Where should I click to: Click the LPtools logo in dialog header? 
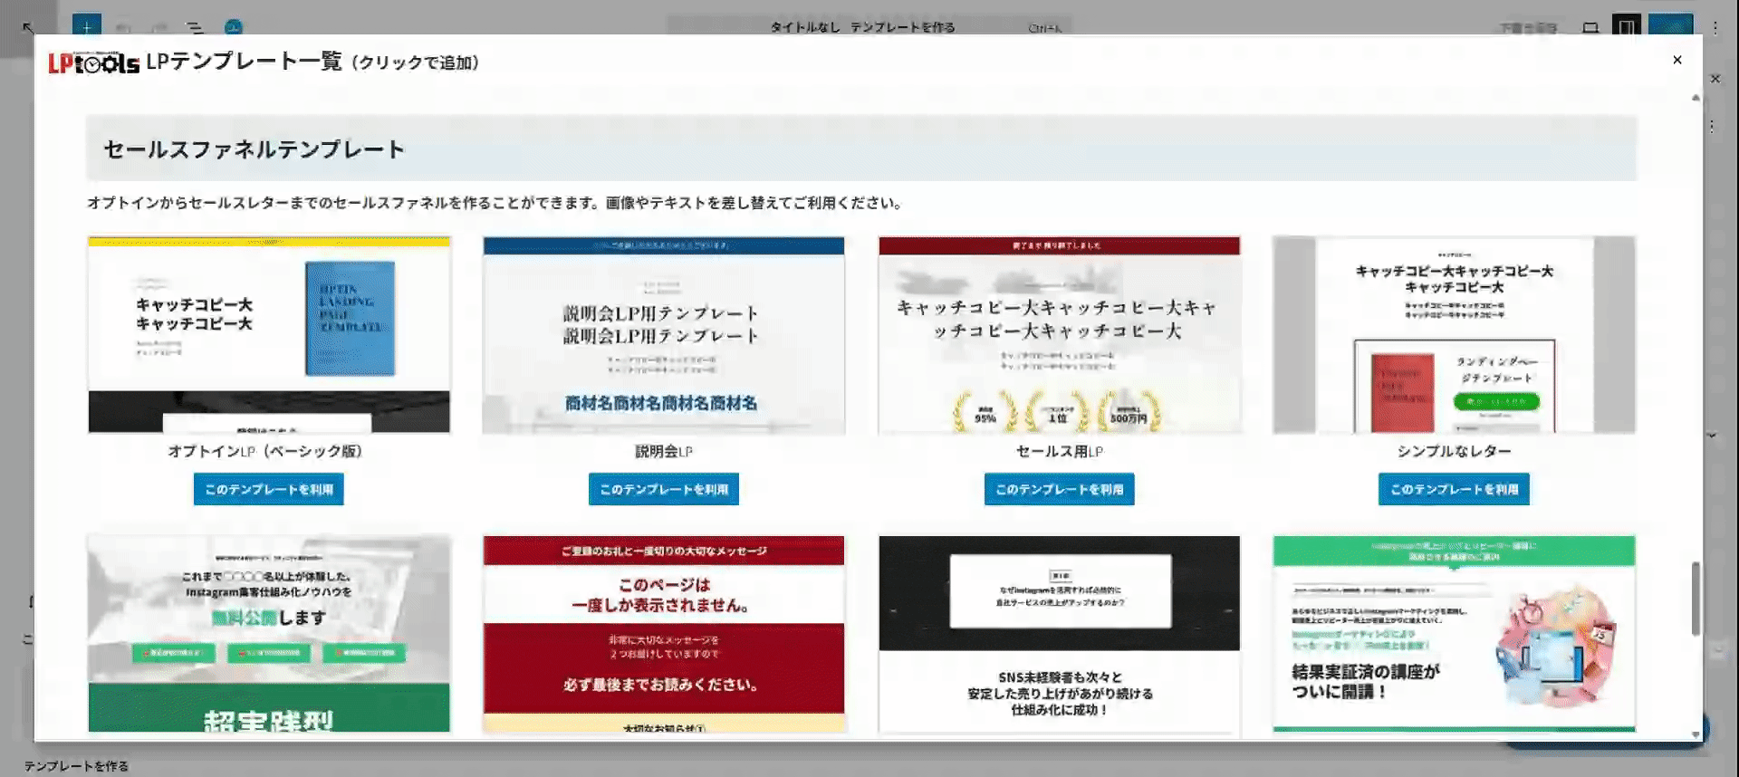click(94, 62)
